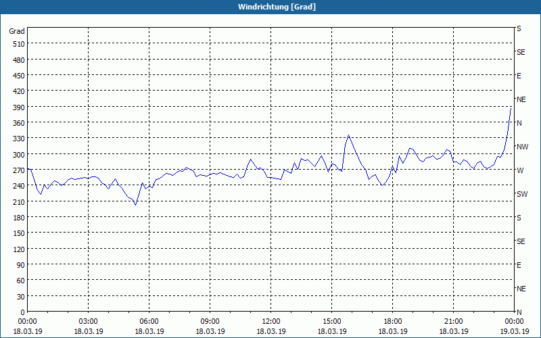The height and width of the screenshot is (338, 541).
Task: Select the 510 y-axis value
Action: [x=20, y=44]
